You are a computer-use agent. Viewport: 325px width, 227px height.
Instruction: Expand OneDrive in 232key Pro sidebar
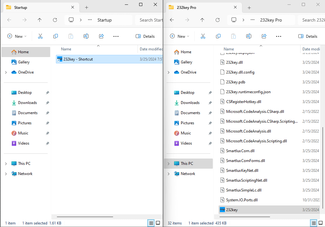169,72
